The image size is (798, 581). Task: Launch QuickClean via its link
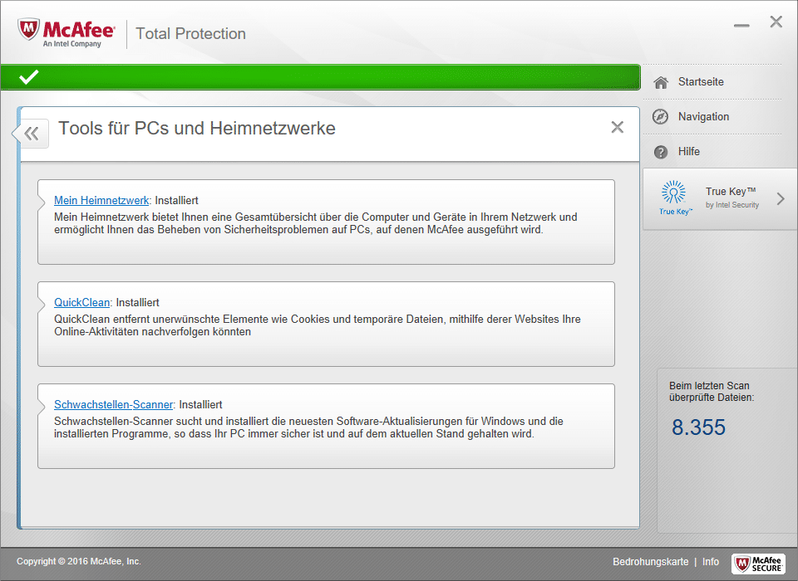point(81,302)
